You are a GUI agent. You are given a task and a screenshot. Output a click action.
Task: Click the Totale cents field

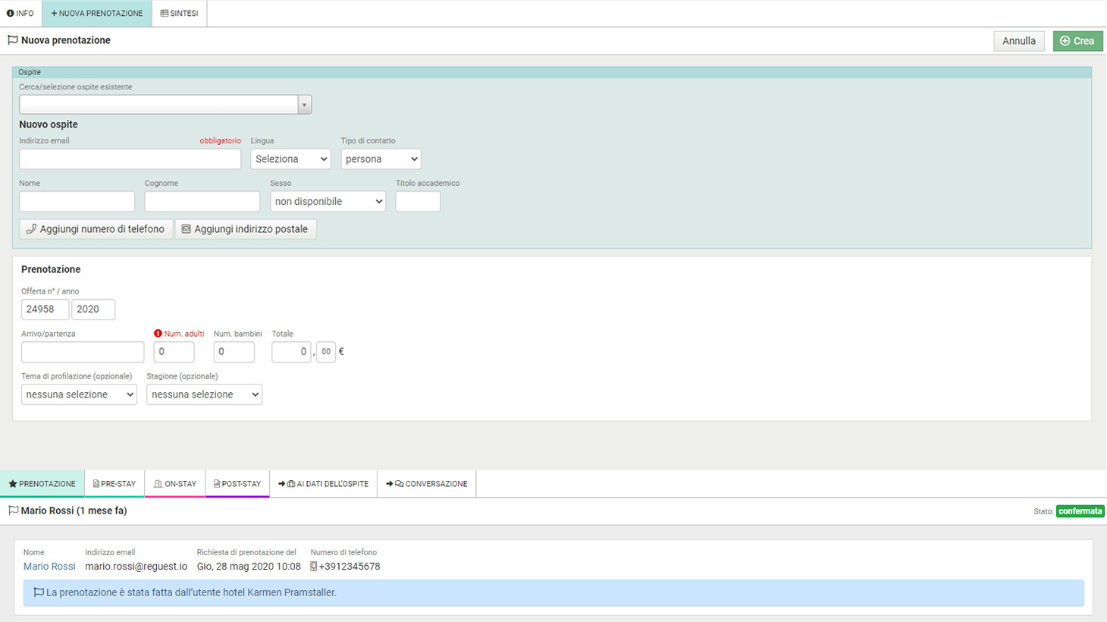pos(326,352)
